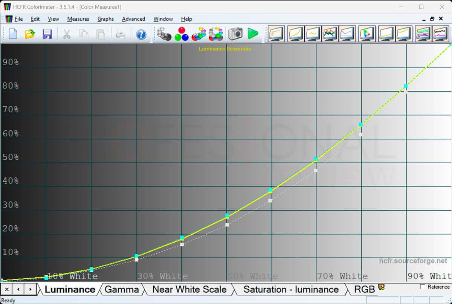The width and height of the screenshot is (452, 304).
Task: Open the Help menu
Action: [x=186, y=19]
